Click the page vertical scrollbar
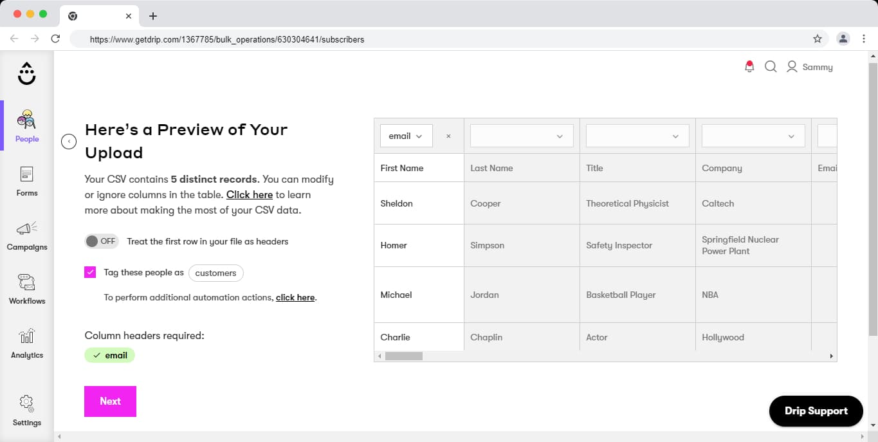 coord(873,199)
